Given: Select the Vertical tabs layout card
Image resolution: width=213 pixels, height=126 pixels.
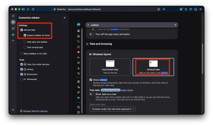Looking at the screenshot, I should (153, 67).
